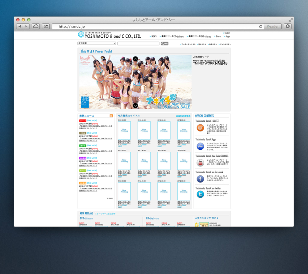
Task: Click the Safari iCloud tabs icon
Action: click(x=36, y=26)
